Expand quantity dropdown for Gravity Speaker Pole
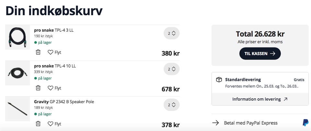 tap(171, 105)
